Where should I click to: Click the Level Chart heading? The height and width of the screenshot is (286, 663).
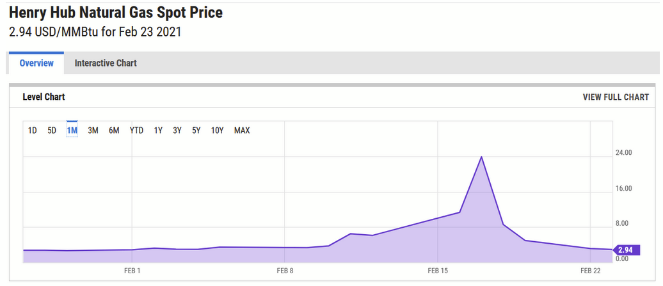[x=44, y=97]
